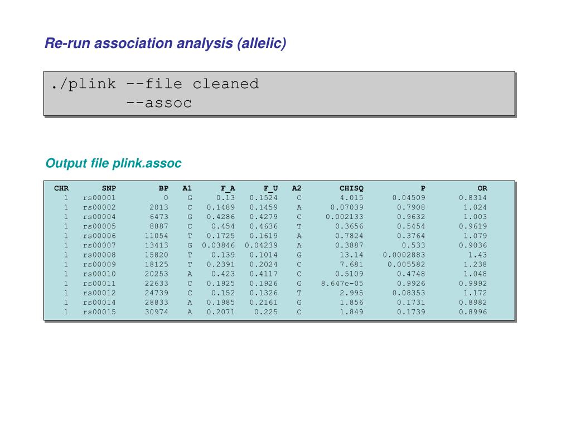Select SNP cell rs00007
The height and width of the screenshot is (428, 571).
pos(99,245)
